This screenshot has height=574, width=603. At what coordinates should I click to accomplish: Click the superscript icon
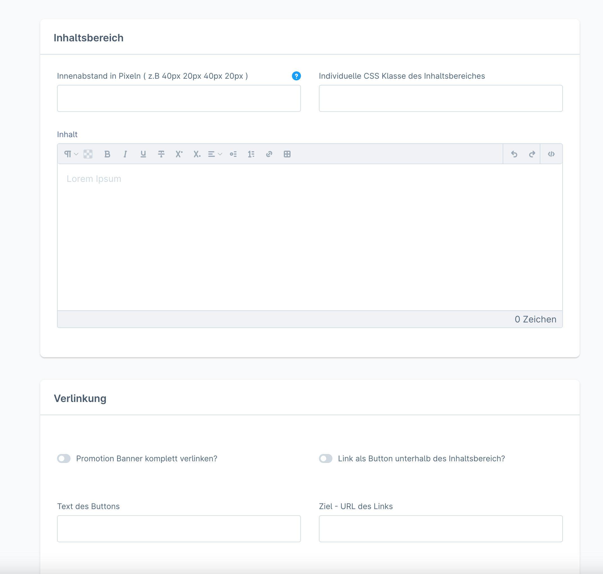(x=179, y=154)
